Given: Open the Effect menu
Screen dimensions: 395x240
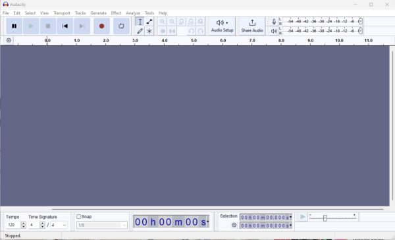Looking at the screenshot, I should tap(116, 13).
